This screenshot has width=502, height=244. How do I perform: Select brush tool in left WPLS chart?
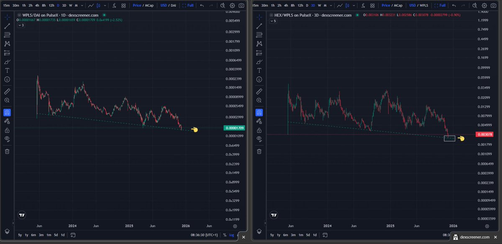pos(7,62)
